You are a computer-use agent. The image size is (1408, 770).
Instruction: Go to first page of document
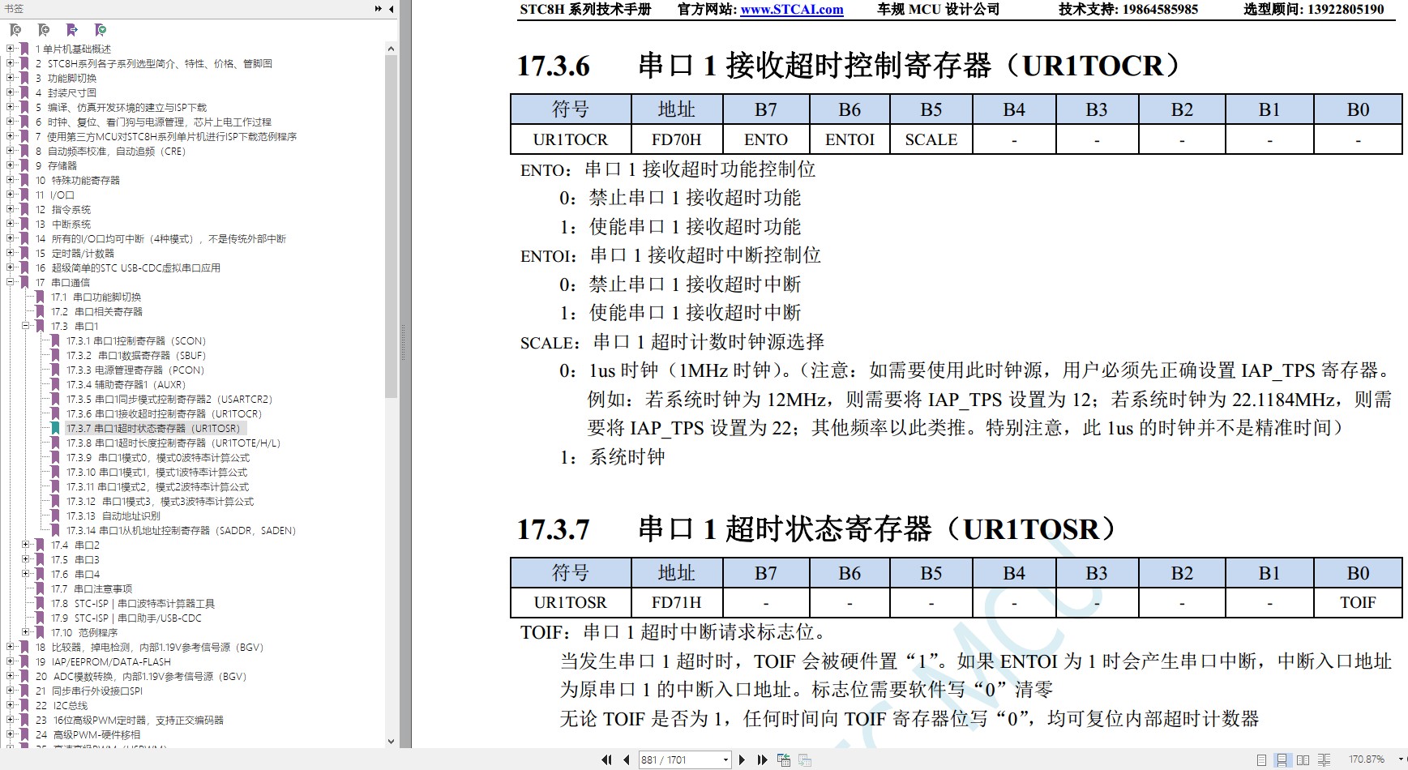606,759
